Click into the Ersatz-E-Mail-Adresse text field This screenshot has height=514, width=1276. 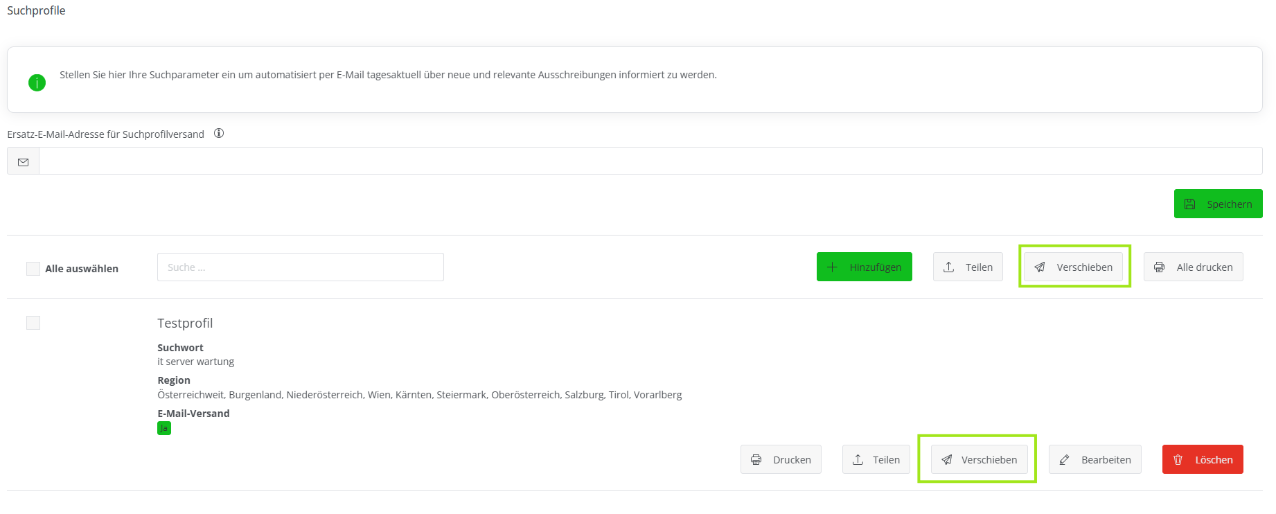pos(650,161)
